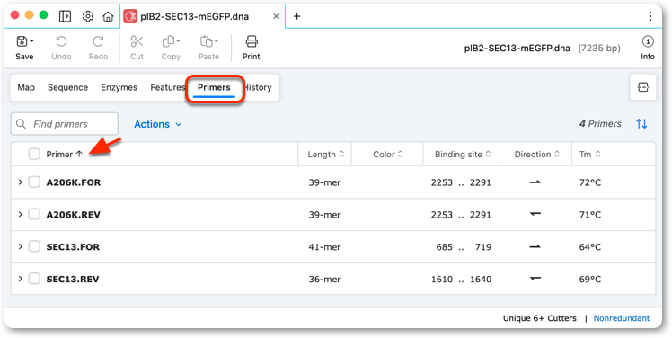
Task: Switch to the Sequence tab
Action: pos(67,87)
